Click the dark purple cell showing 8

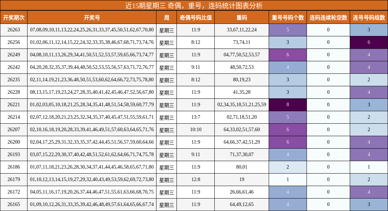(288, 105)
